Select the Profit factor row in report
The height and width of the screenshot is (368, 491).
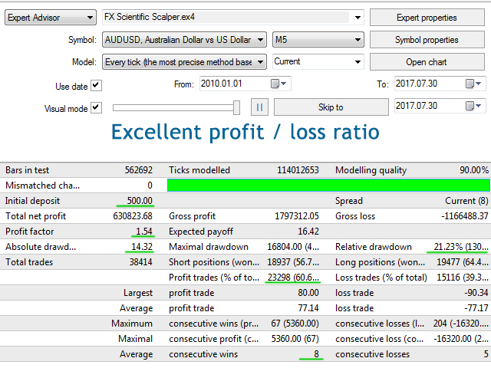point(77,232)
